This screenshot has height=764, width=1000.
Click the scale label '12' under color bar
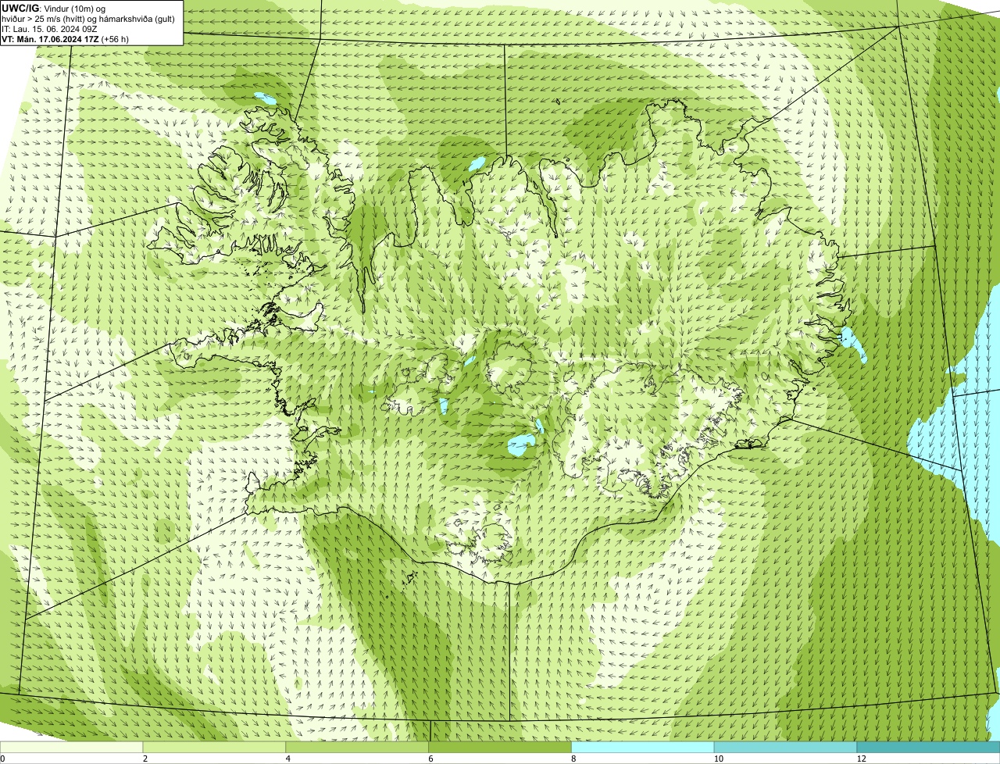point(860,759)
